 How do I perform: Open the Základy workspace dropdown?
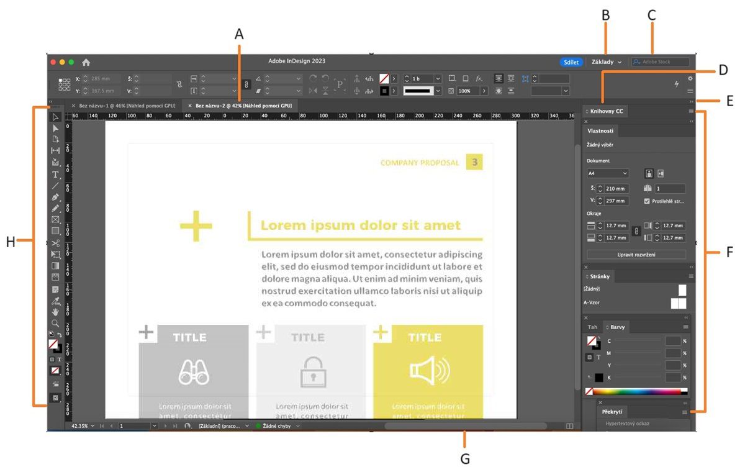click(606, 62)
